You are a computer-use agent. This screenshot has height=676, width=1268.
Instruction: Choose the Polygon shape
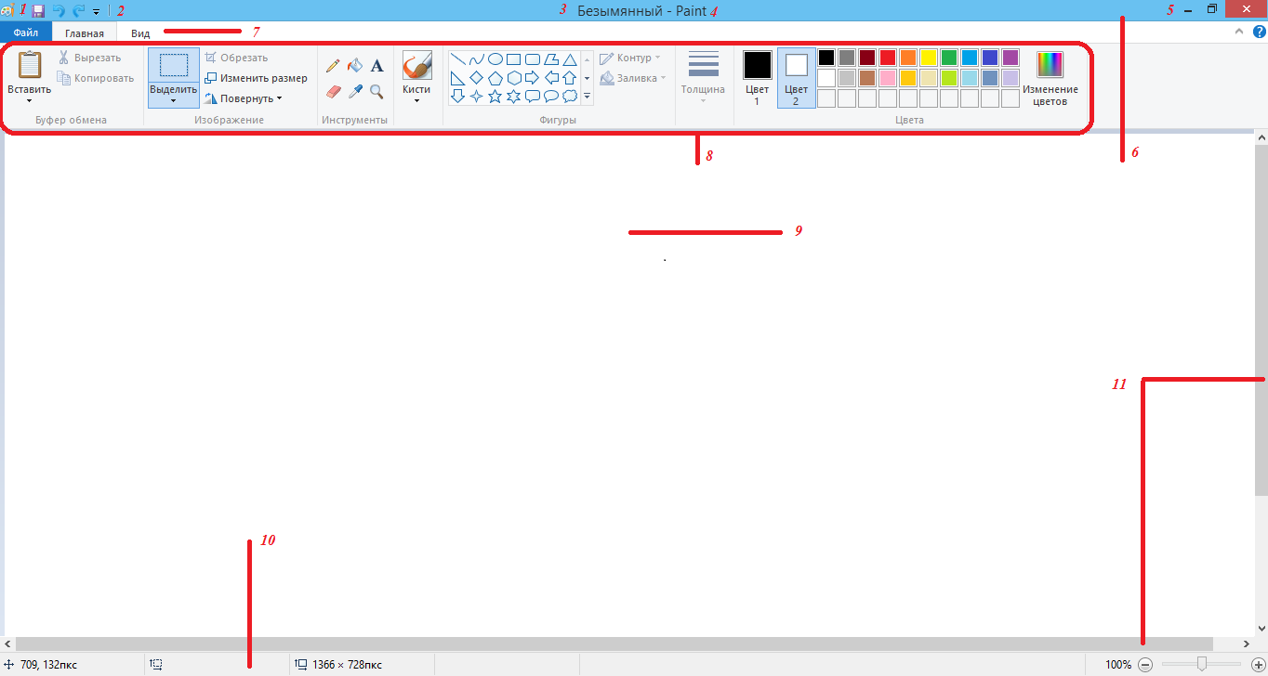(551, 59)
